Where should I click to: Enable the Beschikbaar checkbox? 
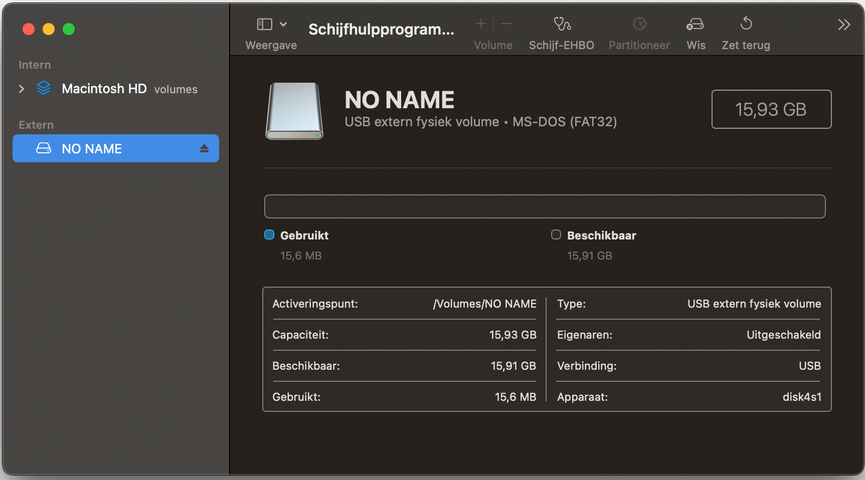[556, 234]
